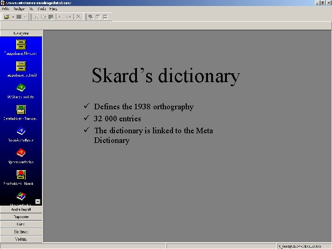Open the dropdown next to the grey square
The height and width of the screenshot is (249, 332).
tap(25, 17)
